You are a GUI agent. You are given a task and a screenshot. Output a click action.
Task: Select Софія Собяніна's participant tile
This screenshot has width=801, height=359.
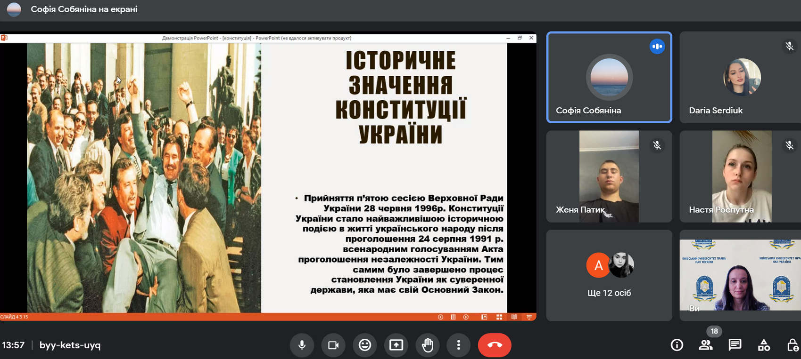point(609,78)
